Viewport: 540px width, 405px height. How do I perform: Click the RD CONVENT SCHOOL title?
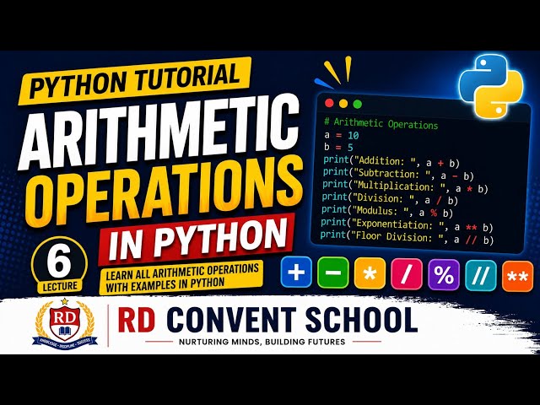[x=267, y=320]
